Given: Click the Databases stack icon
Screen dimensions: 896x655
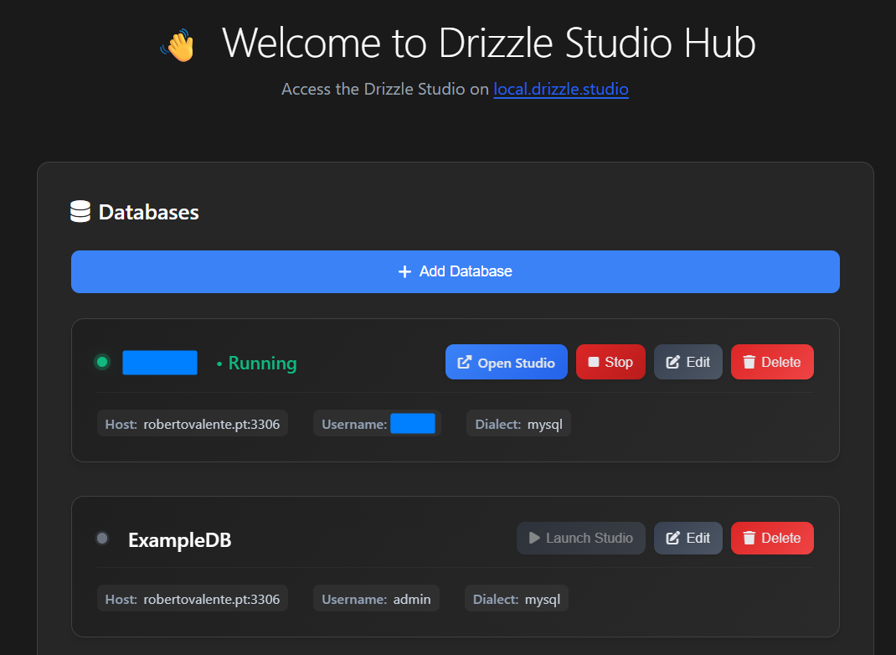Looking at the screenshot, I should point(80,211).
